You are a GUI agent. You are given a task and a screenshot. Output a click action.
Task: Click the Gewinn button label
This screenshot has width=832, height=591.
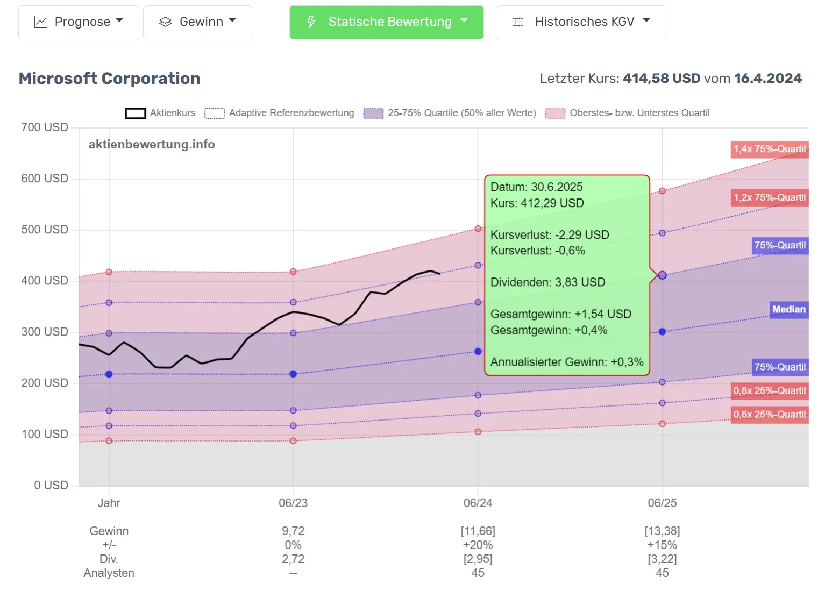pyautogui.click(x=201, y=22)
